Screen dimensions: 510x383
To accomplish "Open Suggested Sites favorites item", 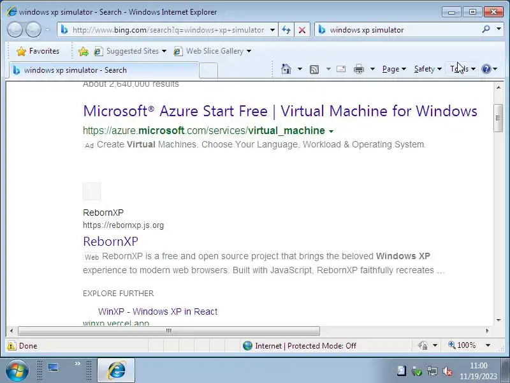I will [127, 51].
